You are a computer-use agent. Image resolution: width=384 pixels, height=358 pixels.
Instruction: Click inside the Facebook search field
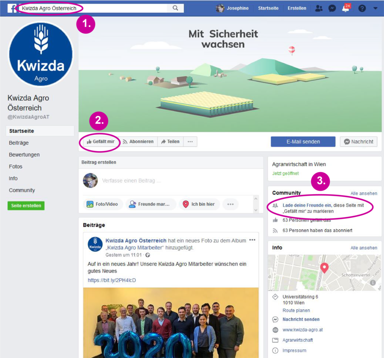[x=93, y=8]
